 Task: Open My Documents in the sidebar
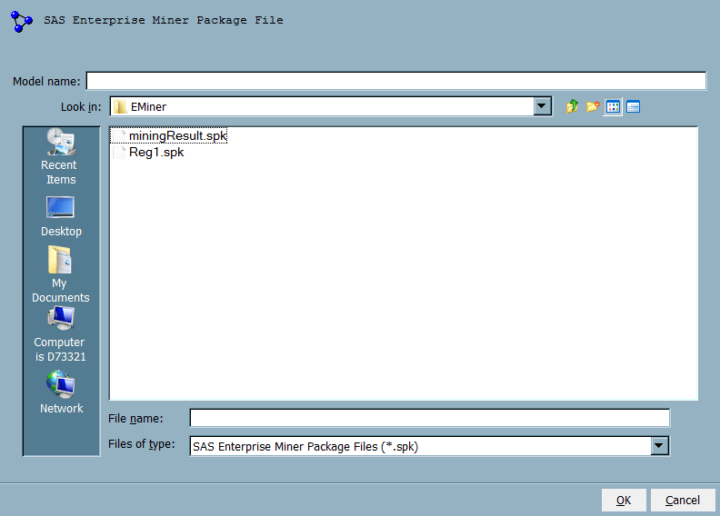tap(60, 274)
